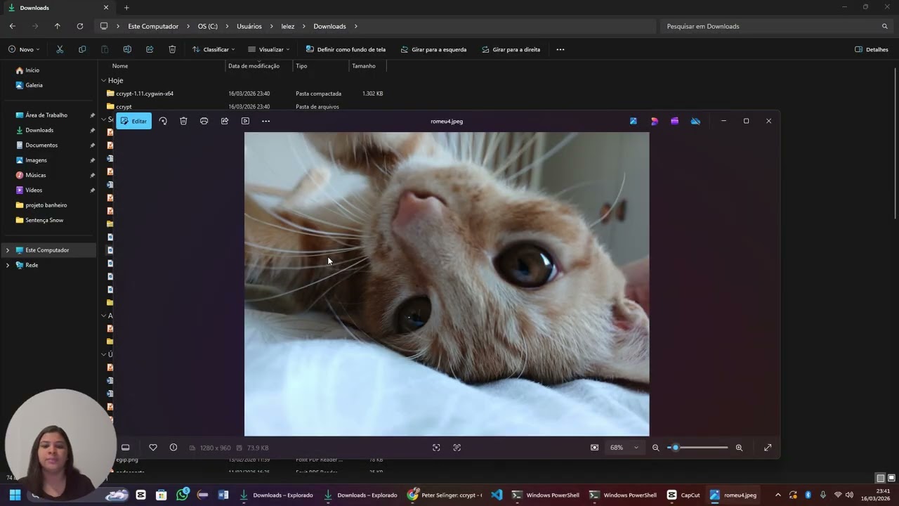Click the Editar button in Photos
The height and width of the screenshot is (506, 899).
[x=133, y=121]
